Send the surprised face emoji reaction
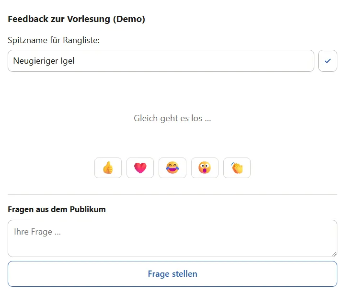The height and width of the screenshot is (293, 345). pos(205,168)
